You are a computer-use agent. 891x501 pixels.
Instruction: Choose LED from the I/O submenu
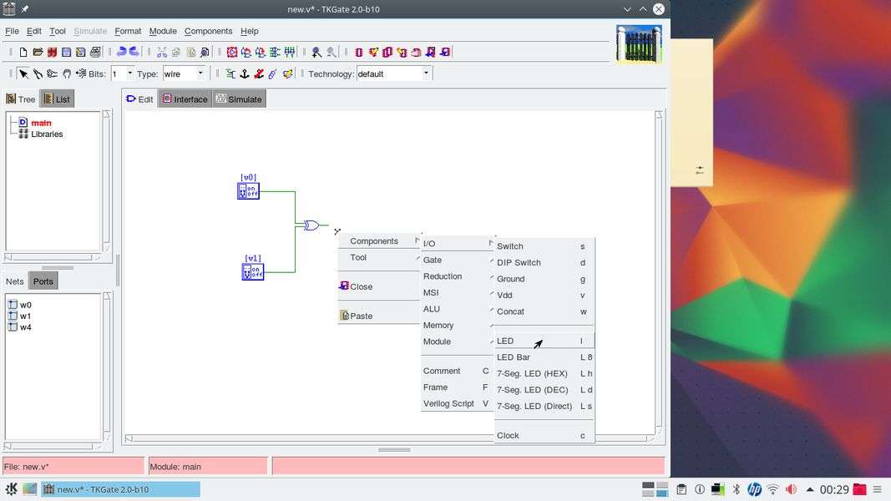tap(505, 341)
